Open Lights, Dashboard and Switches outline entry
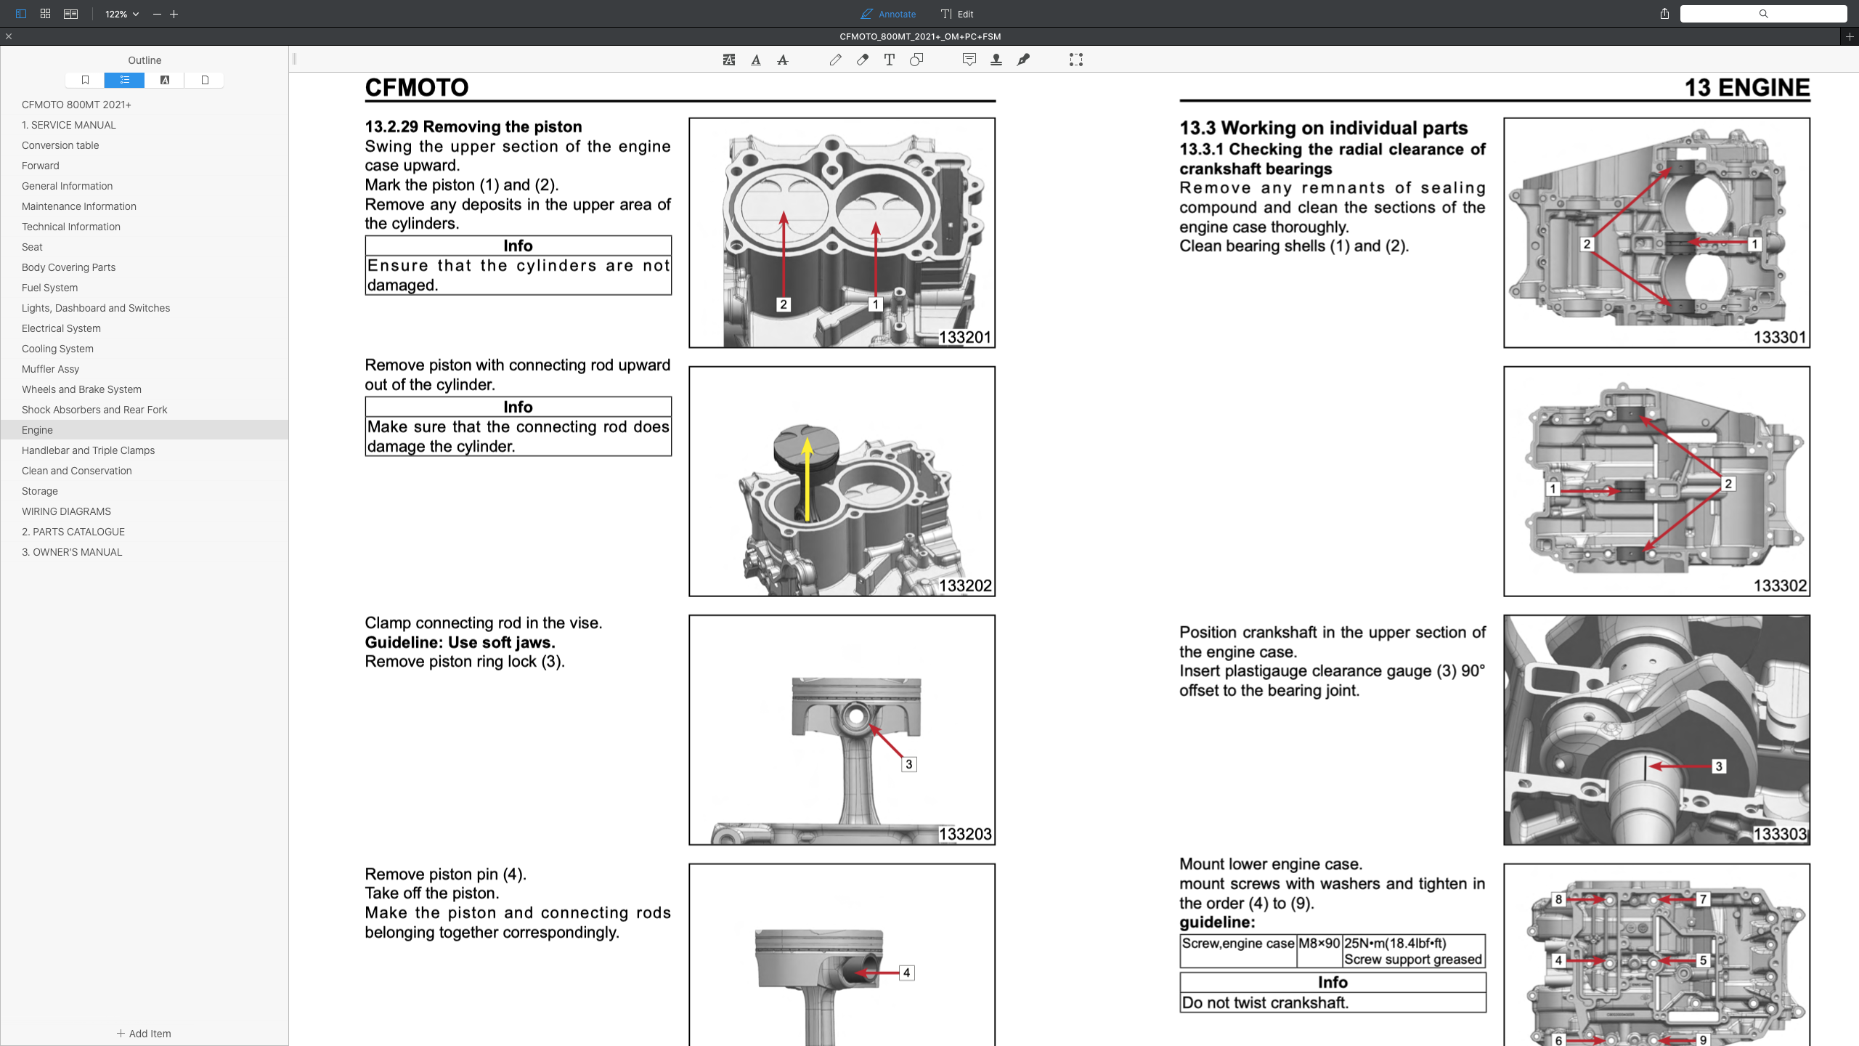The image size is (1859, 1046). (x=96, y=308)
